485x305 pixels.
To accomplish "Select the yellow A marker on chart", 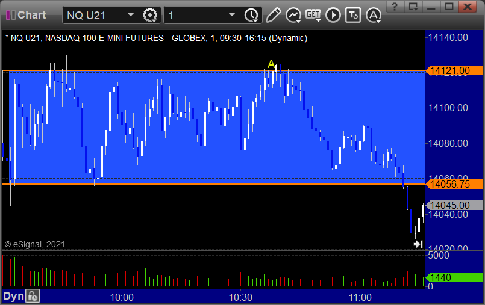I will pos(271,64).
